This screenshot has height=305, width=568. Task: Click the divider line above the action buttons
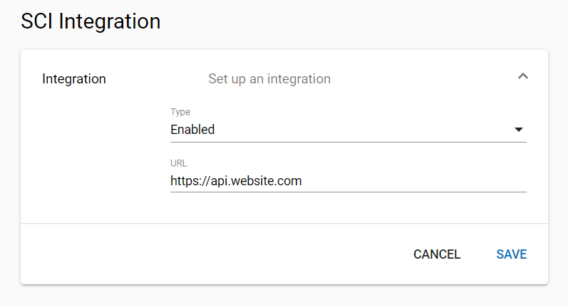[x=284, y=224]
